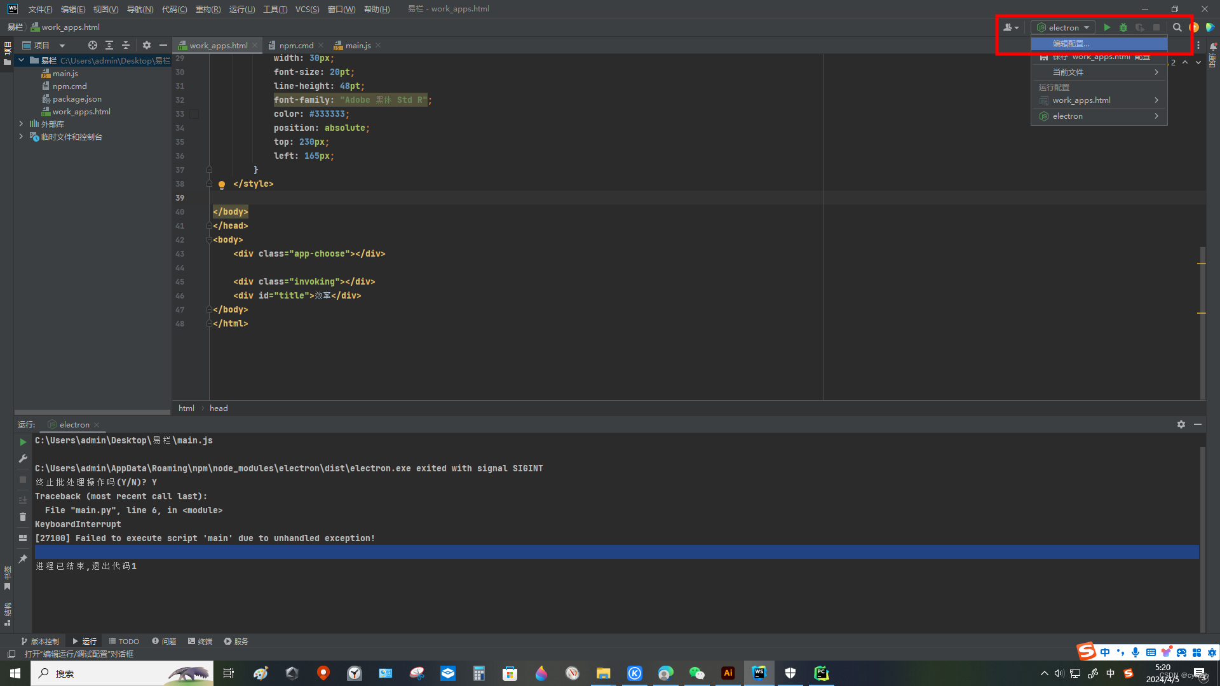Open the 终端 tool window
The width and height of the screenshot is (1220, 686).
(200, 641)
